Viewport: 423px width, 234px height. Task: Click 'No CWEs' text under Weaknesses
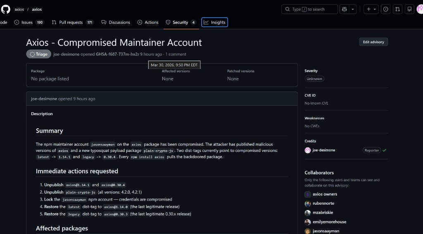[312, 126]
